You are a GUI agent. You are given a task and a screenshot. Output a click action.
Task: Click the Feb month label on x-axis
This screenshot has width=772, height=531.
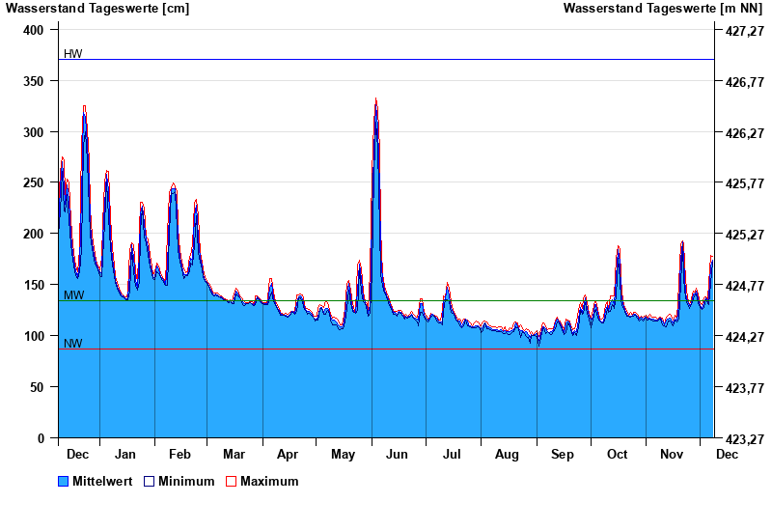point(179,455)
